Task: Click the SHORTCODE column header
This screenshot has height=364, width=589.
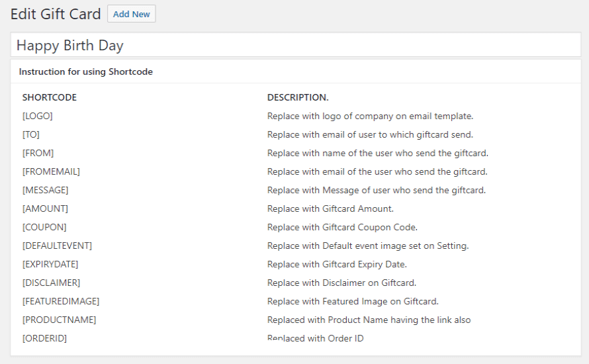Action: tap(50, 97)
